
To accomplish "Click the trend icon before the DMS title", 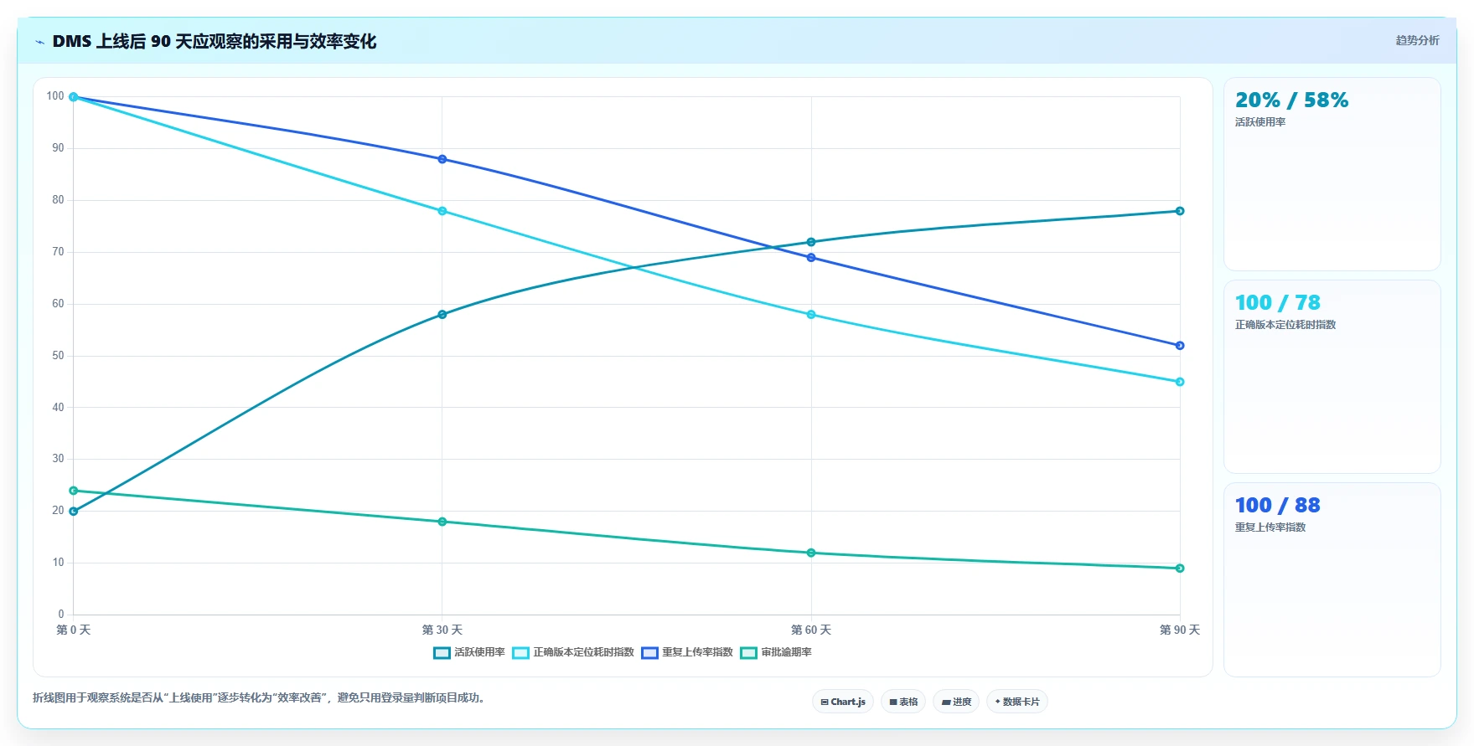I will coord(39,42).
